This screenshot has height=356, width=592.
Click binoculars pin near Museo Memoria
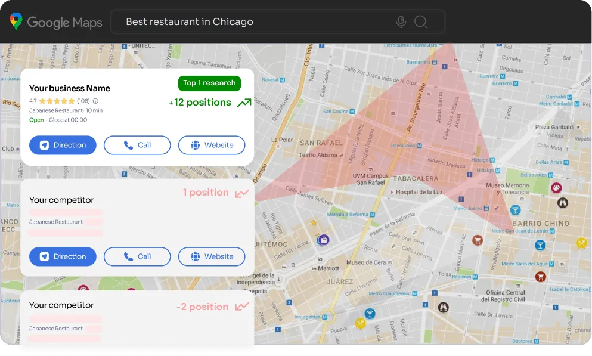click(563, 203)
